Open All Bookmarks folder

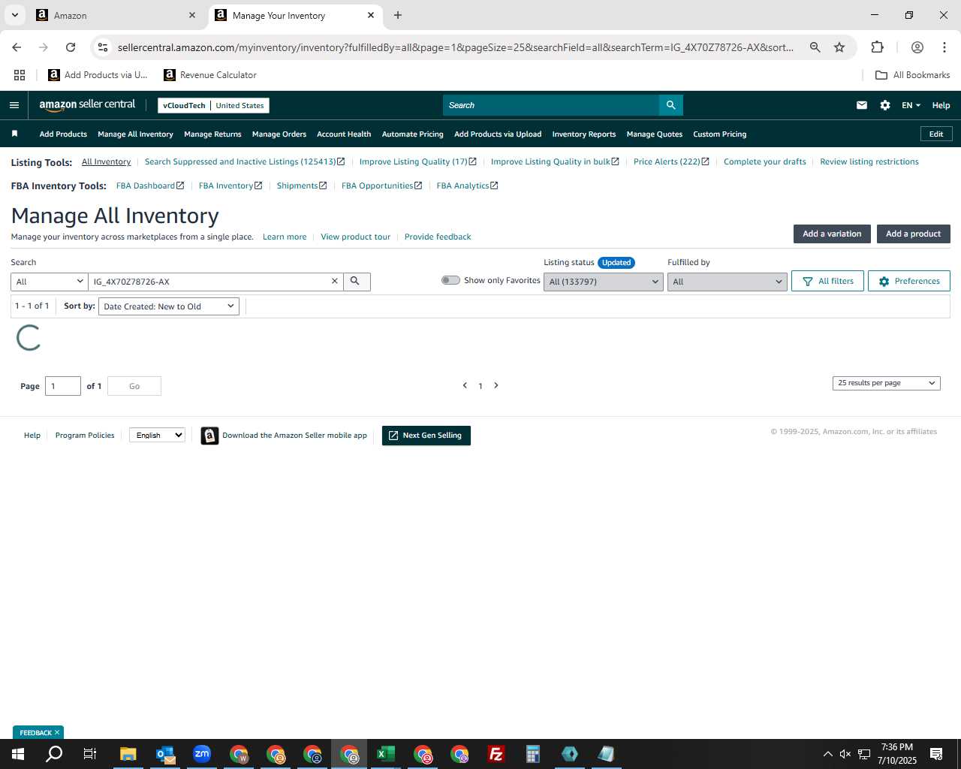[913, 75]
